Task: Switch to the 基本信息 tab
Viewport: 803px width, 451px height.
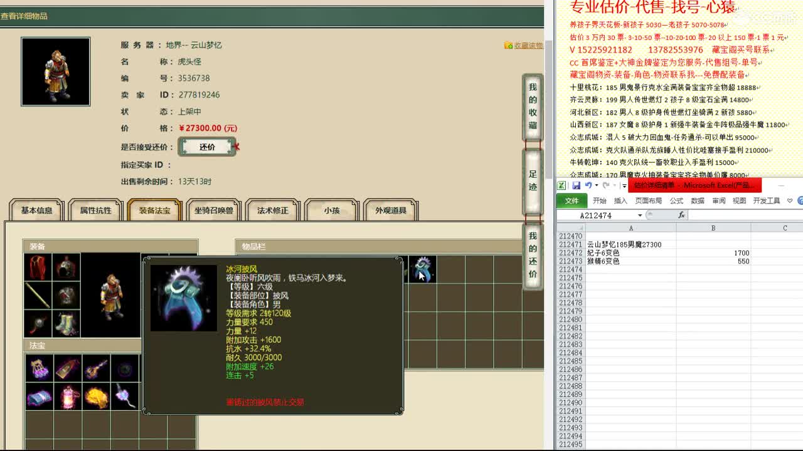Action: click(36, 210)
